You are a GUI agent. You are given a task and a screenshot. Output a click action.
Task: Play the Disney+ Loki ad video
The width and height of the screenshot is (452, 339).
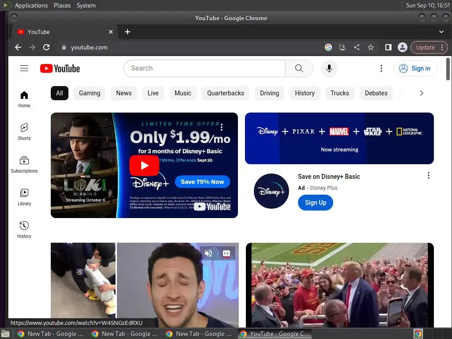click(x=144, y=166)
